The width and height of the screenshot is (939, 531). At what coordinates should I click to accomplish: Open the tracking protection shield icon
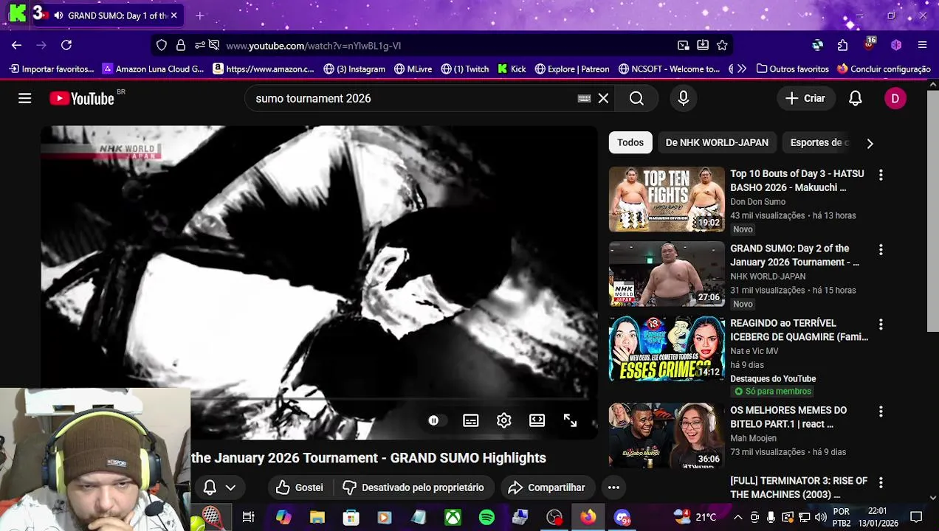coord(162,45)
